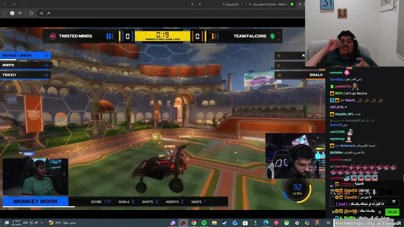Open the emoji picker in chat box

tap(394, 201)
